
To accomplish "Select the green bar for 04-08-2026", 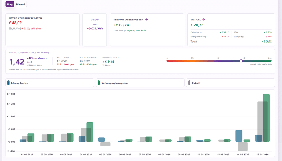I will 90,132.
